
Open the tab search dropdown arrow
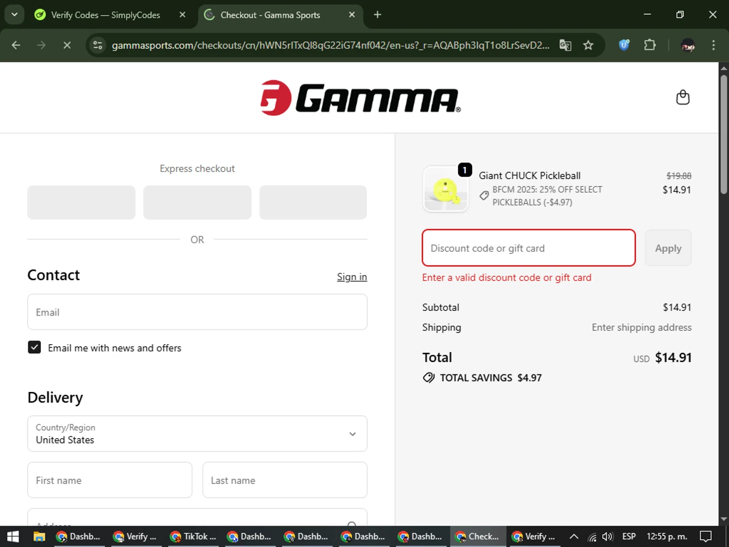[x=15, y=15]
